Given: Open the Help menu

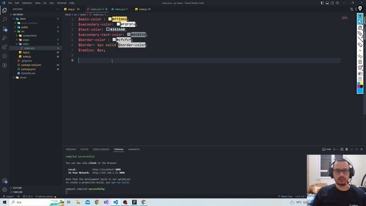Looking at the screenshot, I should click(71, 3).
